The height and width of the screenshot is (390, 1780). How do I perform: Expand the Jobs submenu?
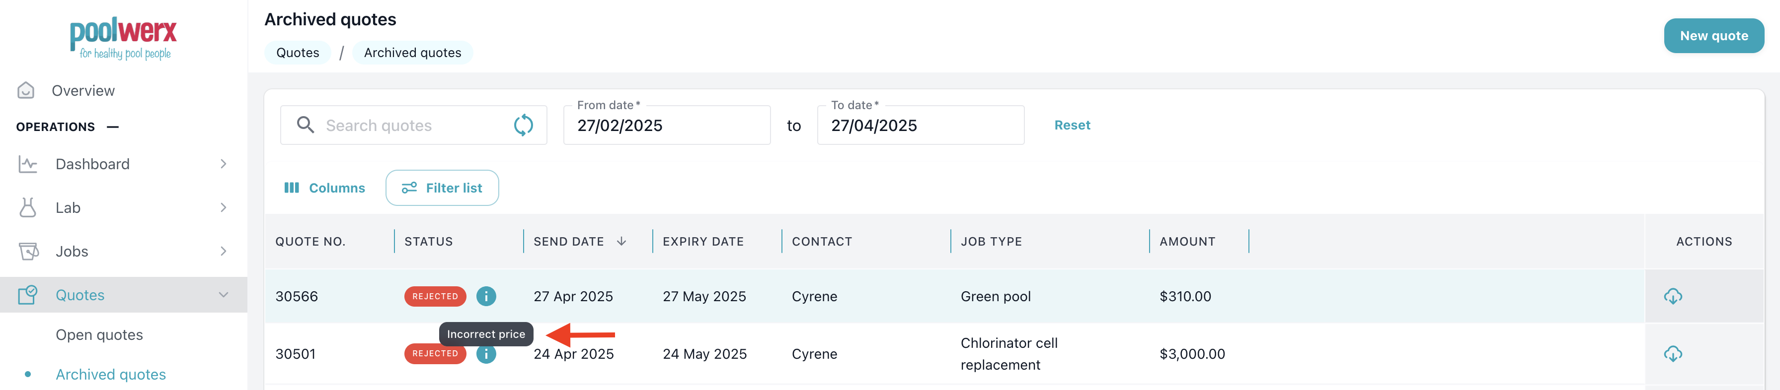pos(223,251)
